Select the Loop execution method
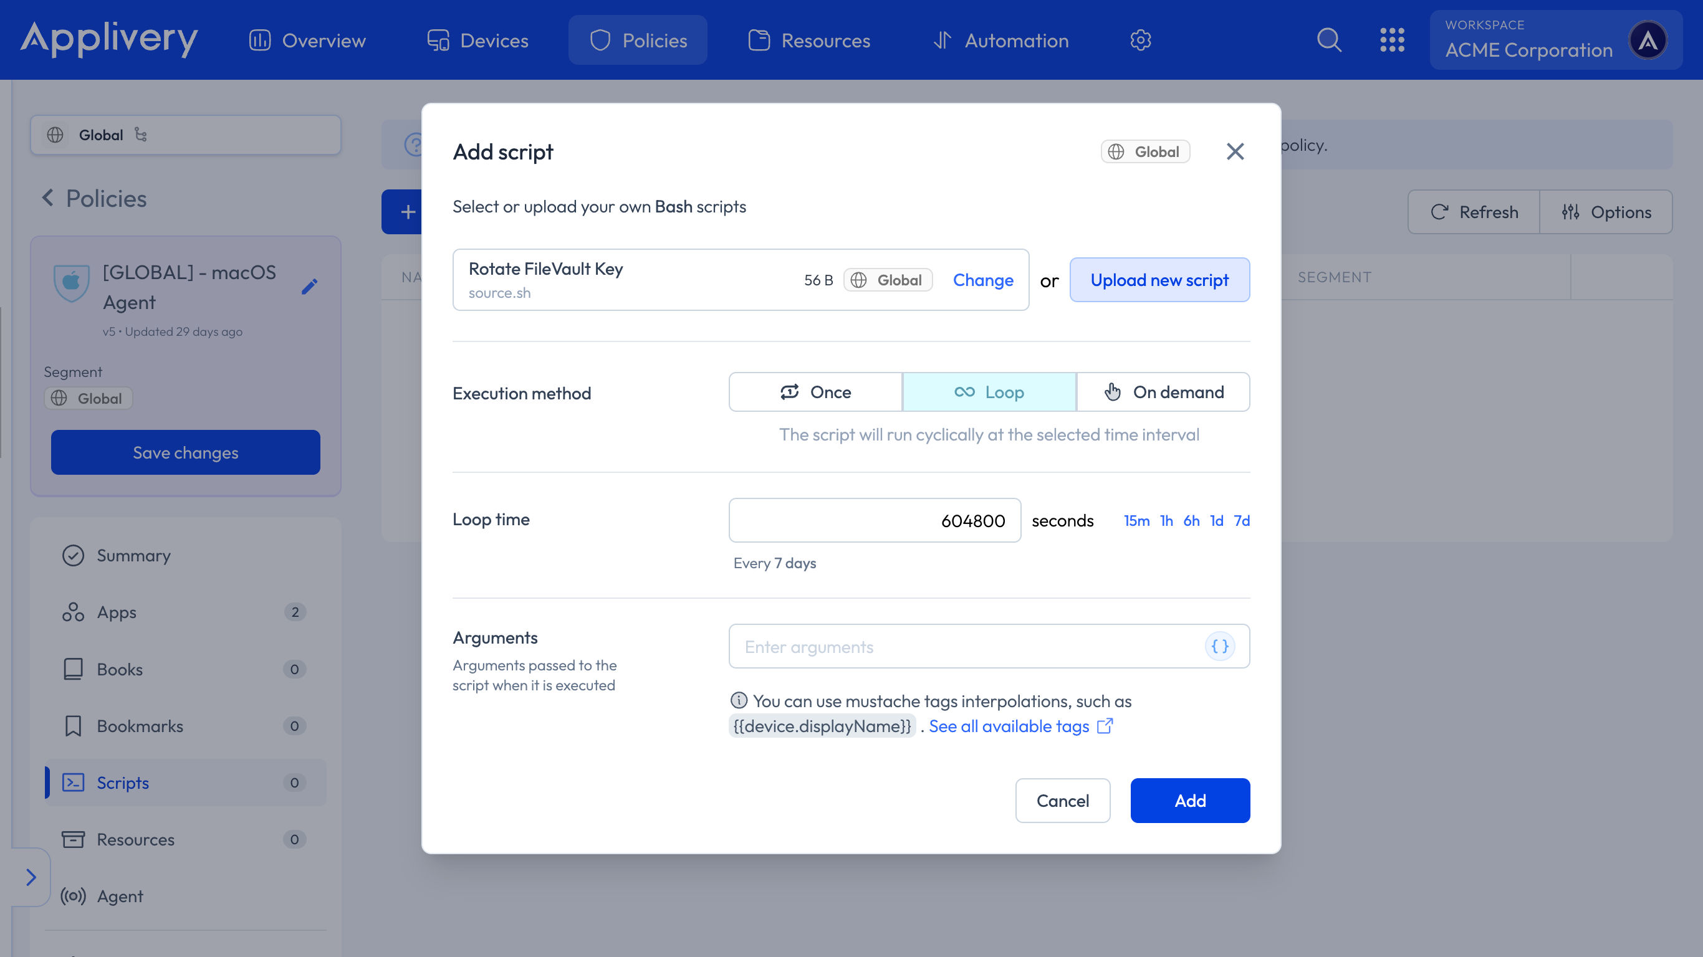The image size is (1703, 957). click(989, 392)
